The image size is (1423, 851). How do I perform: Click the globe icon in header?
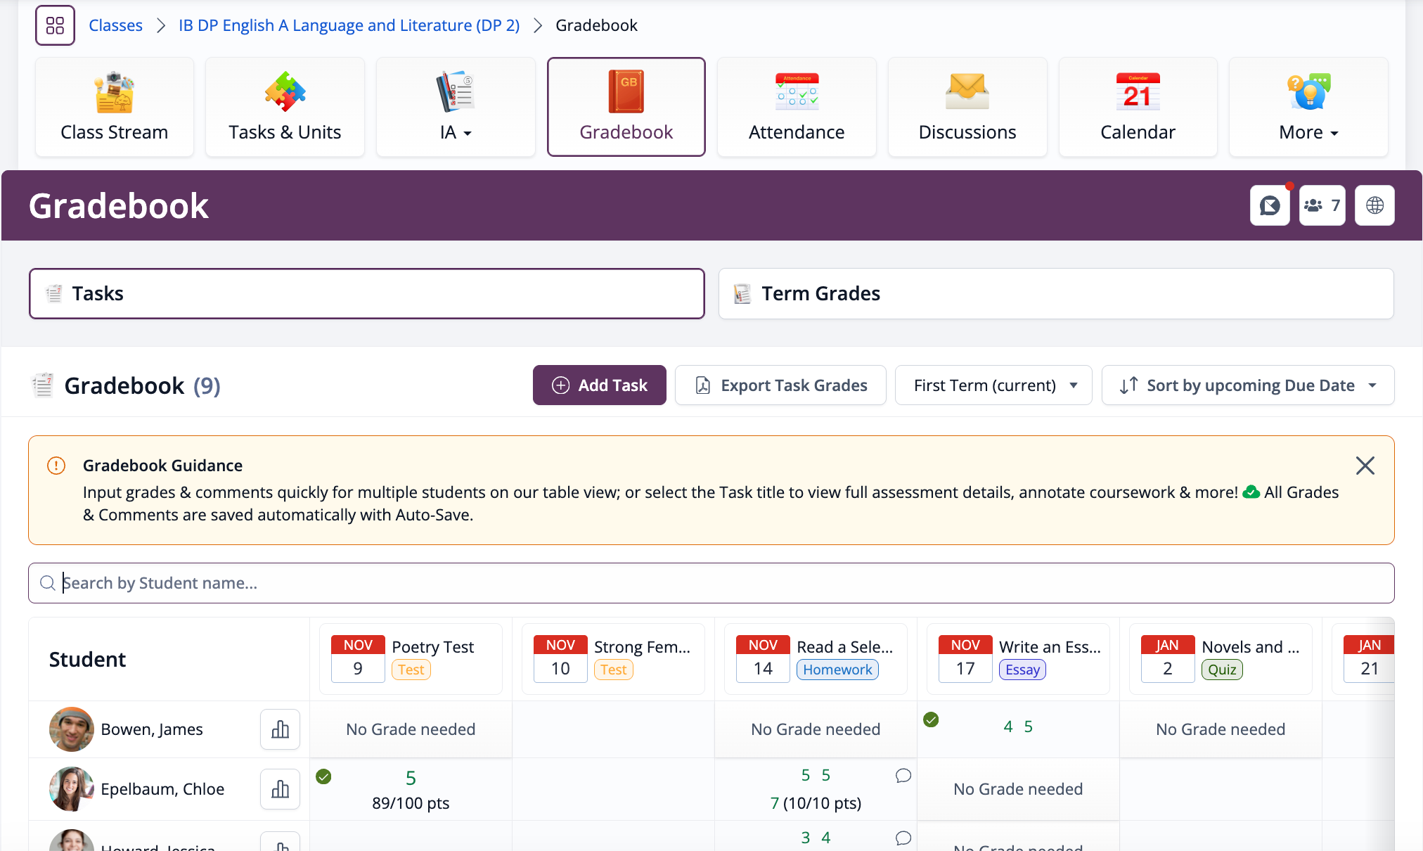[x=1374, y=205]
